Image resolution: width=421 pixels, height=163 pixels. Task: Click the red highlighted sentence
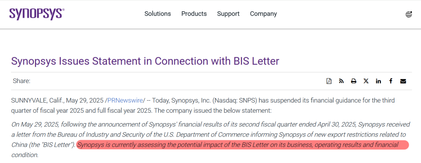(x=242, y=145)
